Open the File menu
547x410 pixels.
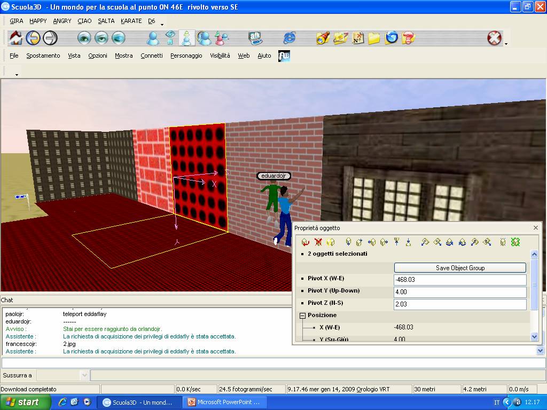14,56
